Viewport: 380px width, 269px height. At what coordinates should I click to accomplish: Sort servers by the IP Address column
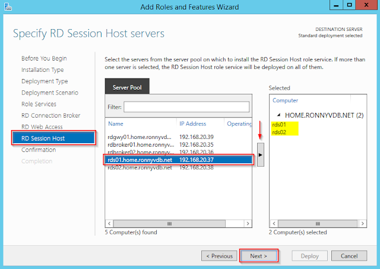(x=193, y=124)
